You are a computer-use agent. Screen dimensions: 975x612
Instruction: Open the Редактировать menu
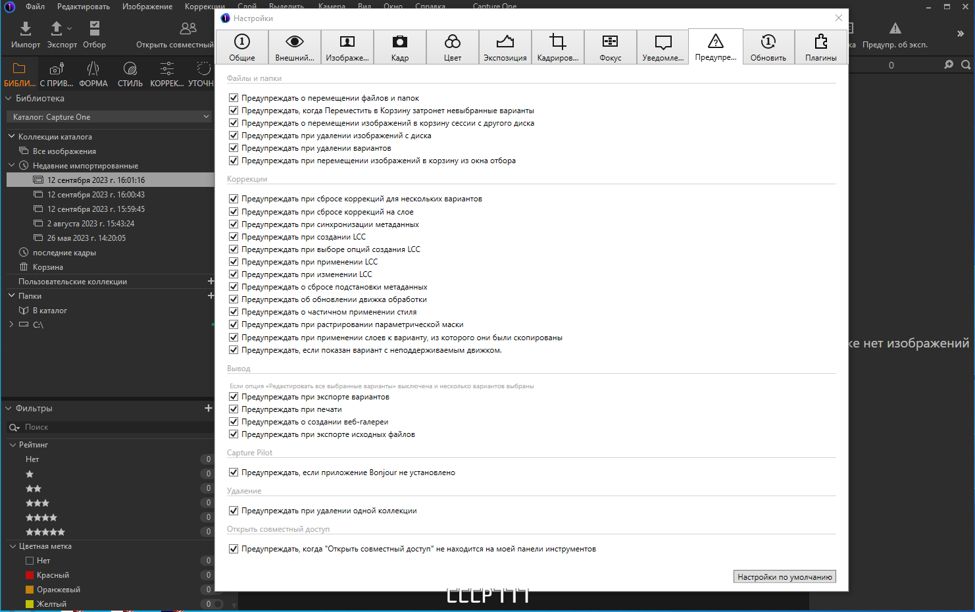click(x=84, y=6)
